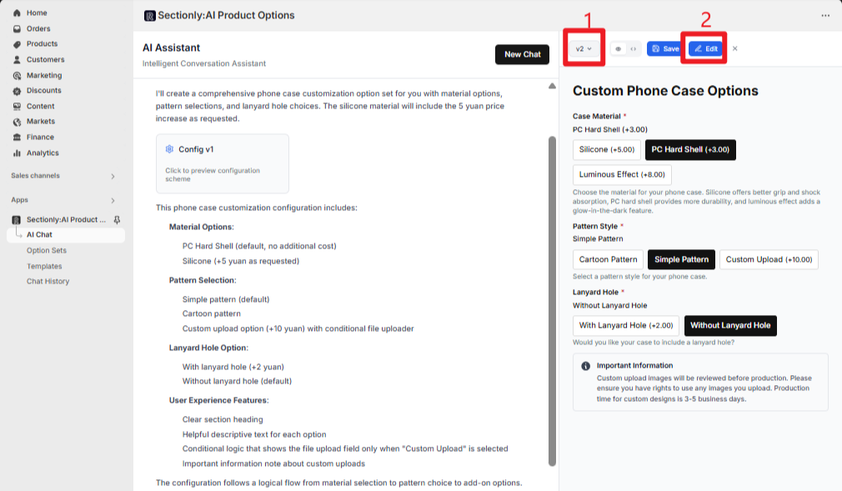Click the three-dot more options icon
Screen dimensions: 842x491
coord(825,16)
